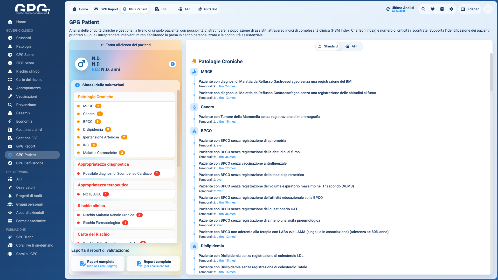Click the Ultima Analisi refresh icon

(x=388, y=9)
